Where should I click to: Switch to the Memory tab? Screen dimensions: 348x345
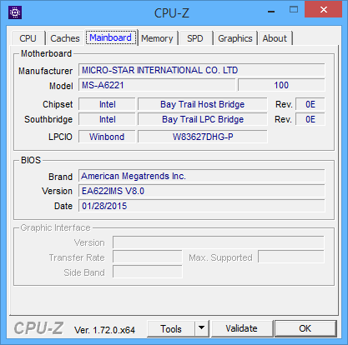point(157,38)
